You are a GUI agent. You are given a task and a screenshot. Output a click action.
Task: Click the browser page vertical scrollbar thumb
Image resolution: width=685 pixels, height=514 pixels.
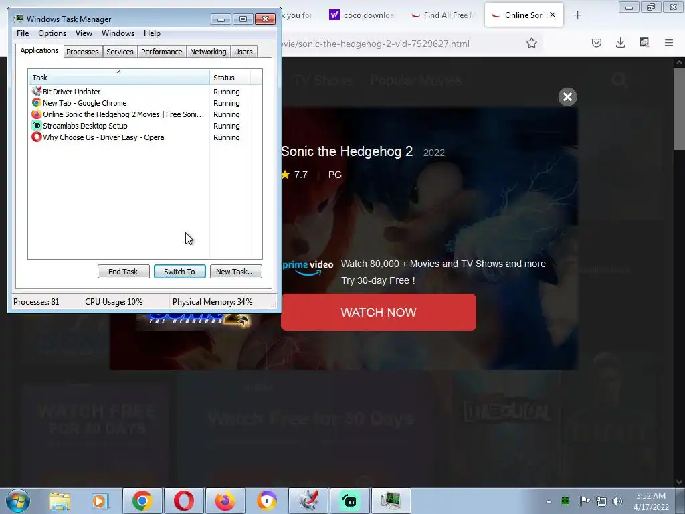pyautogui.click(x=679, y=109)
